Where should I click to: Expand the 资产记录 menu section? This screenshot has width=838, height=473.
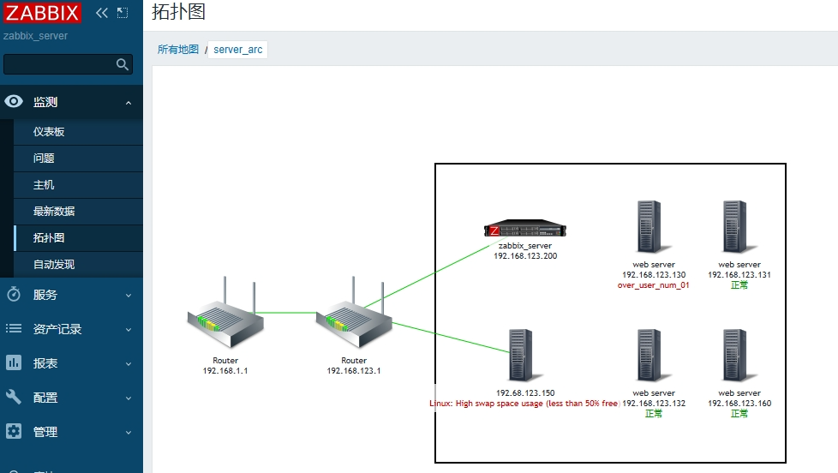click(72, 329)
